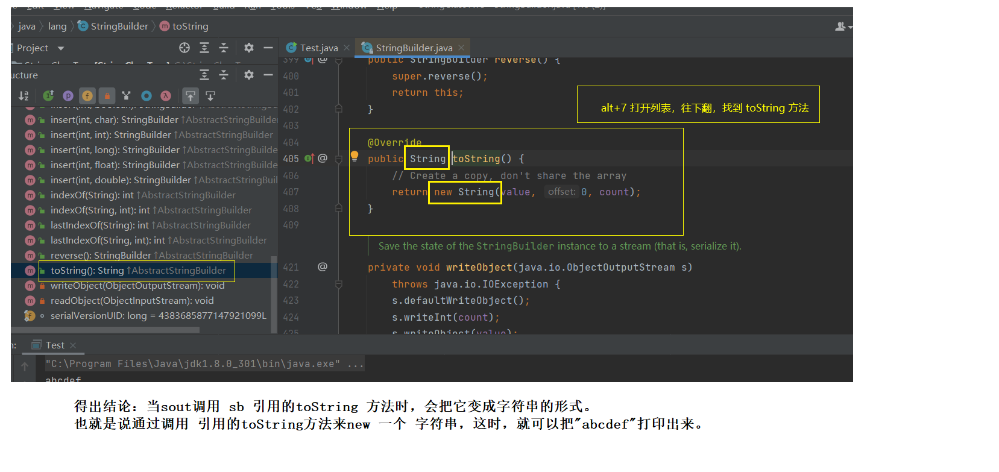This screenshot has height=472, width=999.
Task: Click line number 407 in gutter
Action: (x=291, y=192)
